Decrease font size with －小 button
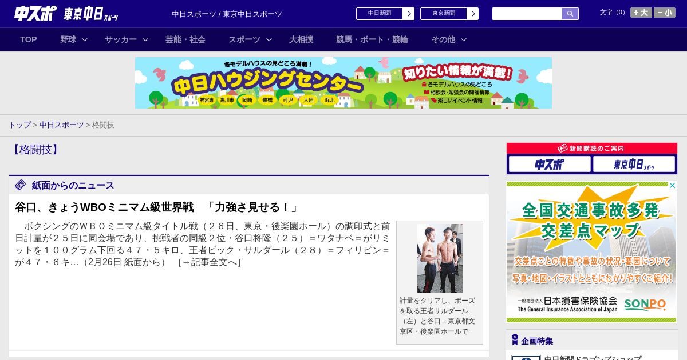The height and width of the screenshot is (360, 687). click(665, 13)
